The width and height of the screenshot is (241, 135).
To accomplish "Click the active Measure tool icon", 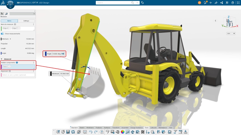I will [128, 132].
